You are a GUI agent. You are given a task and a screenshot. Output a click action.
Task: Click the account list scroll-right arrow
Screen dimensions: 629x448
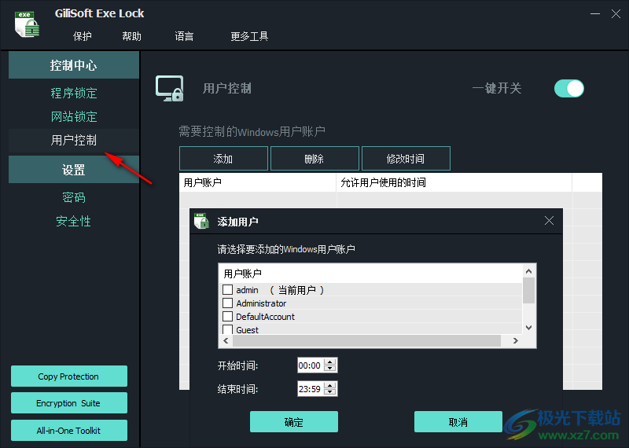[516, 340]
